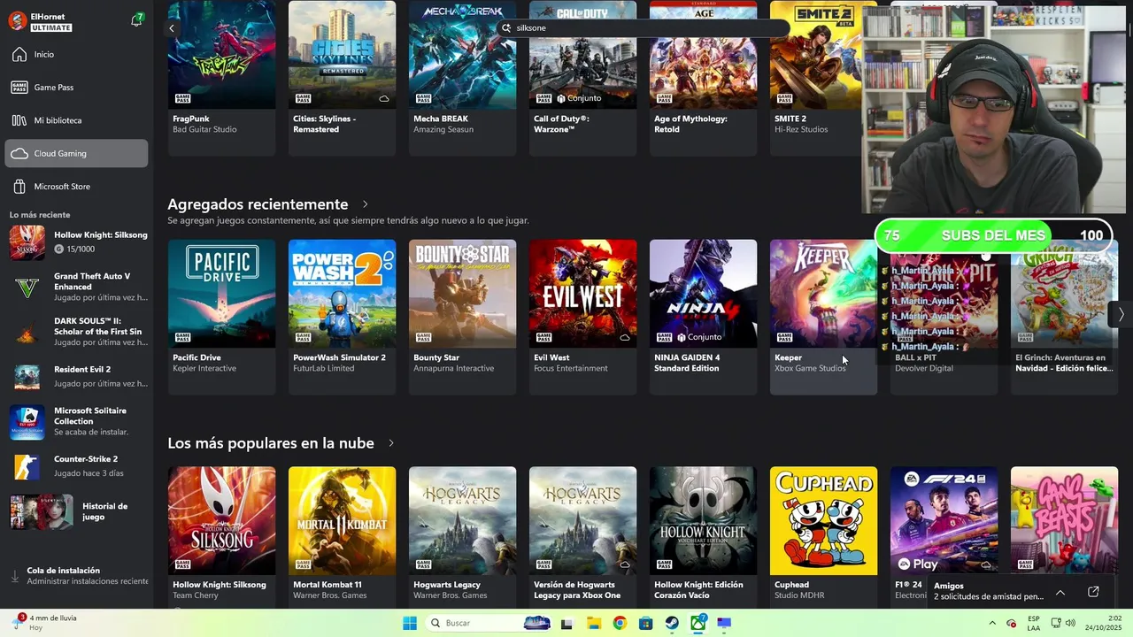Open Mi biblioteca in the sidebar
Screen dimensions: 1133x637
(x=76, y=120)
